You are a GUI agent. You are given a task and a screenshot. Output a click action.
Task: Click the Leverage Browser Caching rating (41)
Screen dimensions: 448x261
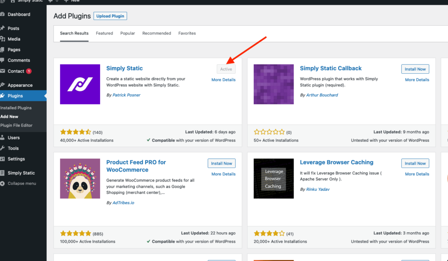[x=269, y=234]
